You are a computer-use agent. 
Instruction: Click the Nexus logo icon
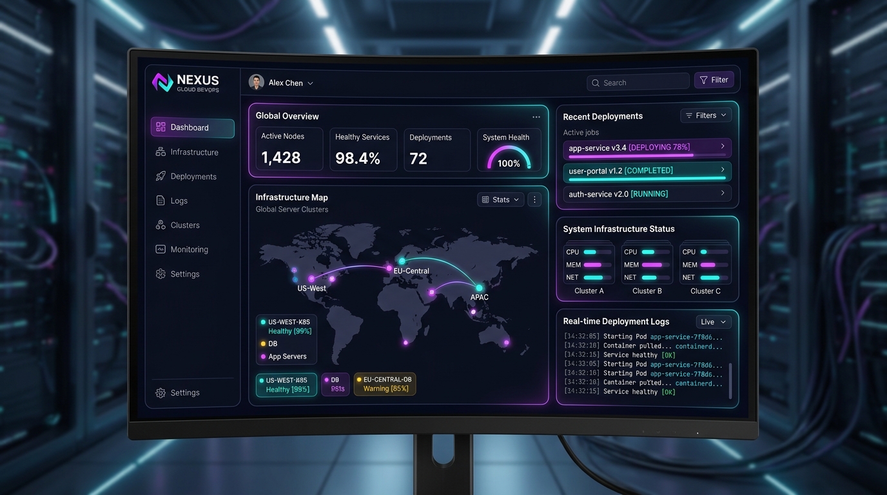click(x=162, y=82)
